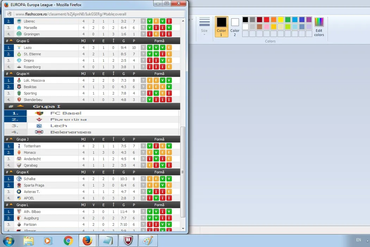Click the Besiktas team crest
The height and width of the screenshot is (247, 370).
click(19, 87)
